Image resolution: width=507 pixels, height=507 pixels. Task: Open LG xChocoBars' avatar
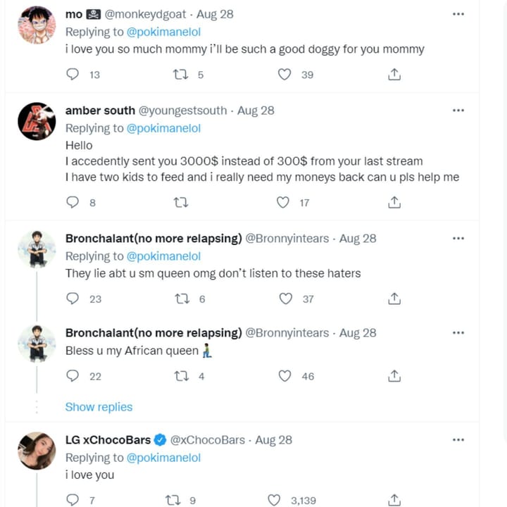point(37,451)
